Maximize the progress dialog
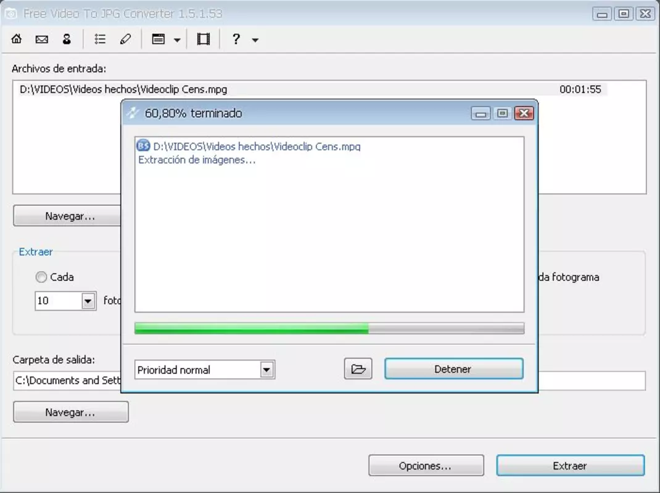Viewport: 660px width, 493px height. (x=502, y=113)
